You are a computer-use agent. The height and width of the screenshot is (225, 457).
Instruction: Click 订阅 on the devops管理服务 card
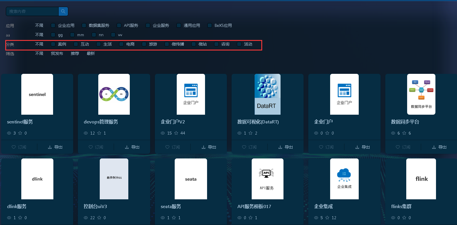coord(96,147)
